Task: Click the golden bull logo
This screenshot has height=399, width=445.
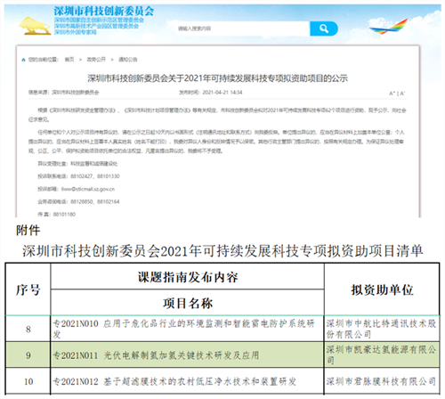Action: pyautogui.click(x=34, y=26)
